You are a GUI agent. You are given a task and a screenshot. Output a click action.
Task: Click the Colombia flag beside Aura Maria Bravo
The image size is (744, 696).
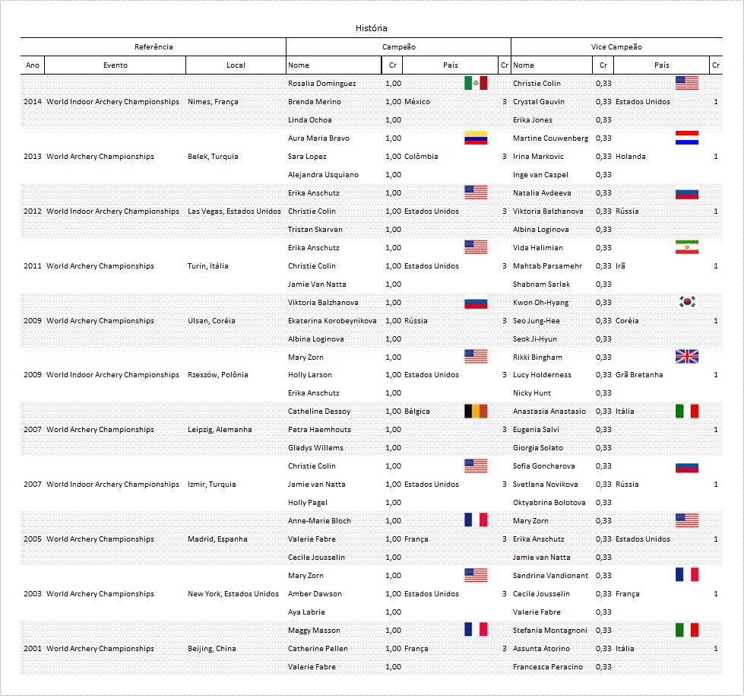[476, 138]
